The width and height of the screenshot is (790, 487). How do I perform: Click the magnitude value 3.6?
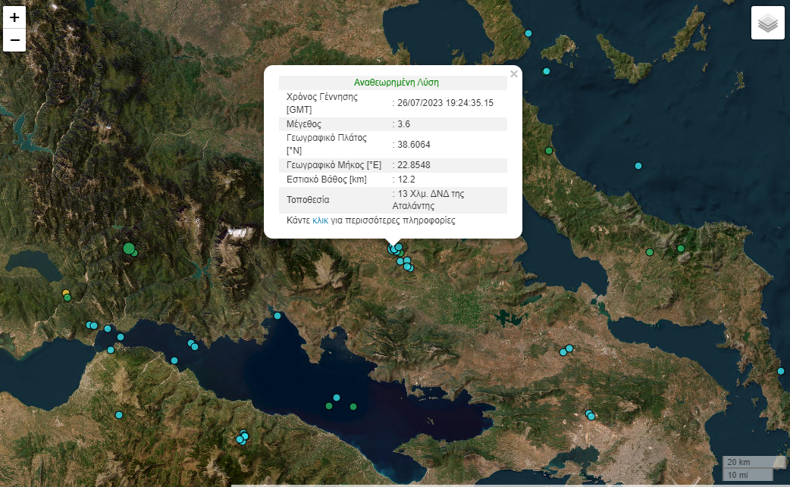[x=404, y=123]
